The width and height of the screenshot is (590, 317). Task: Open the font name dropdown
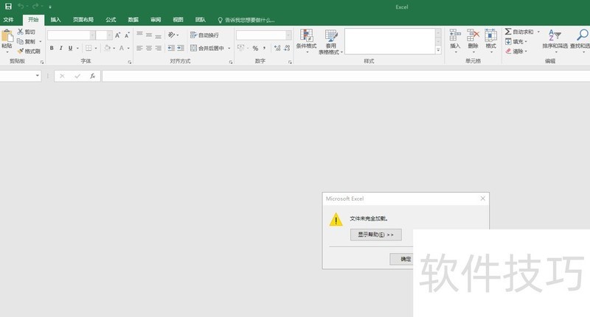(92, 35)
